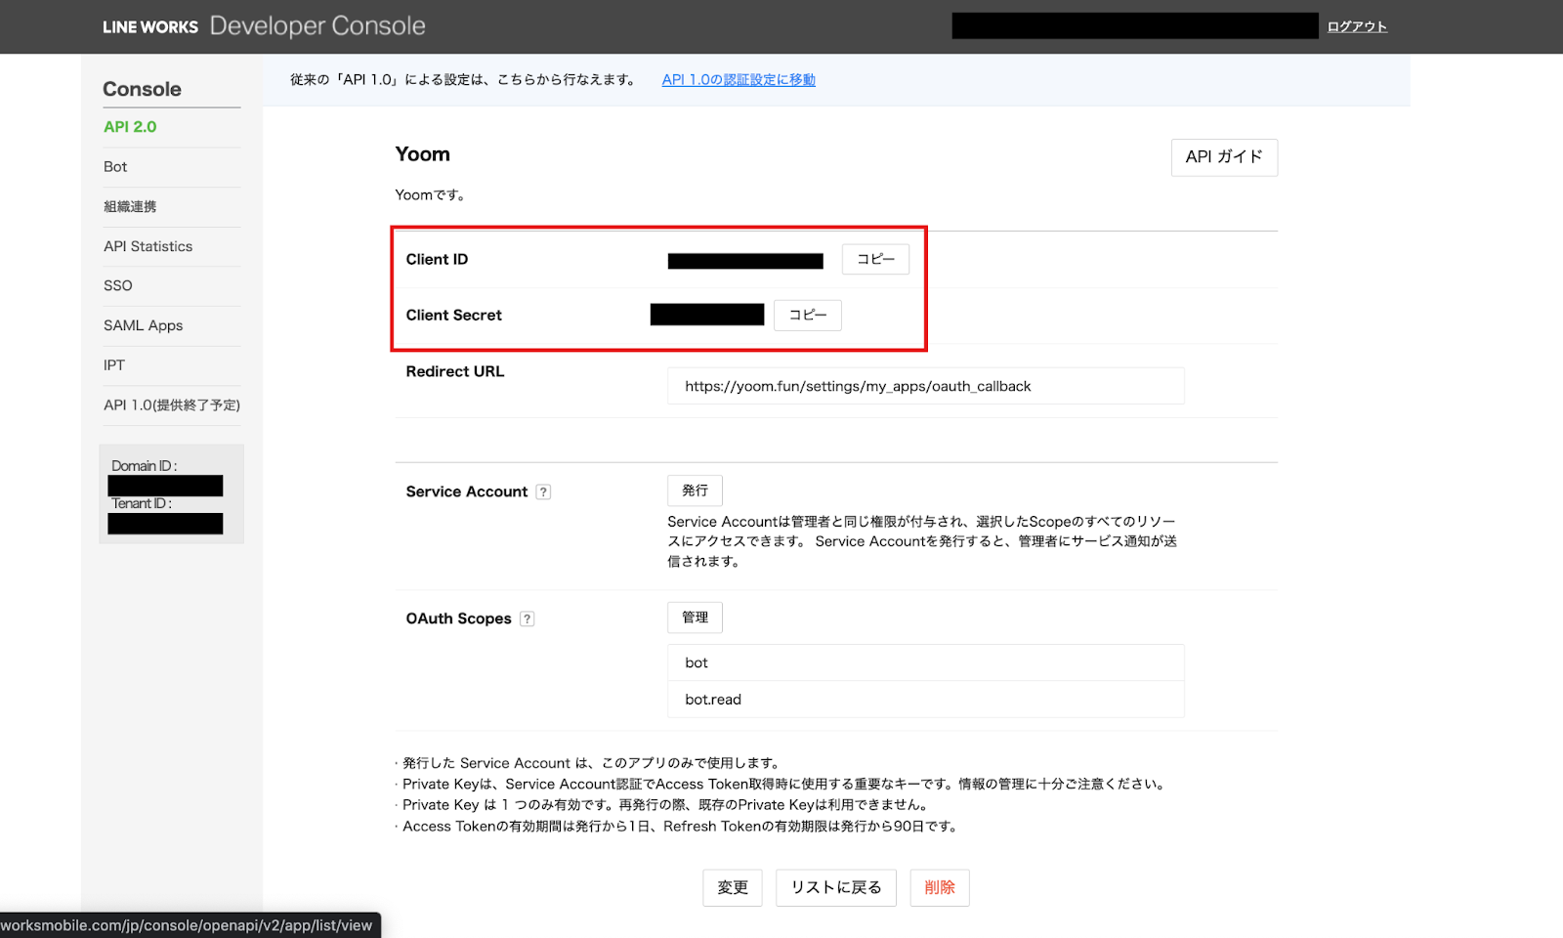Viewport: 1563px width, 938px height.
Task: Open the Bot sidebar menu item
Action: [115, 167]
